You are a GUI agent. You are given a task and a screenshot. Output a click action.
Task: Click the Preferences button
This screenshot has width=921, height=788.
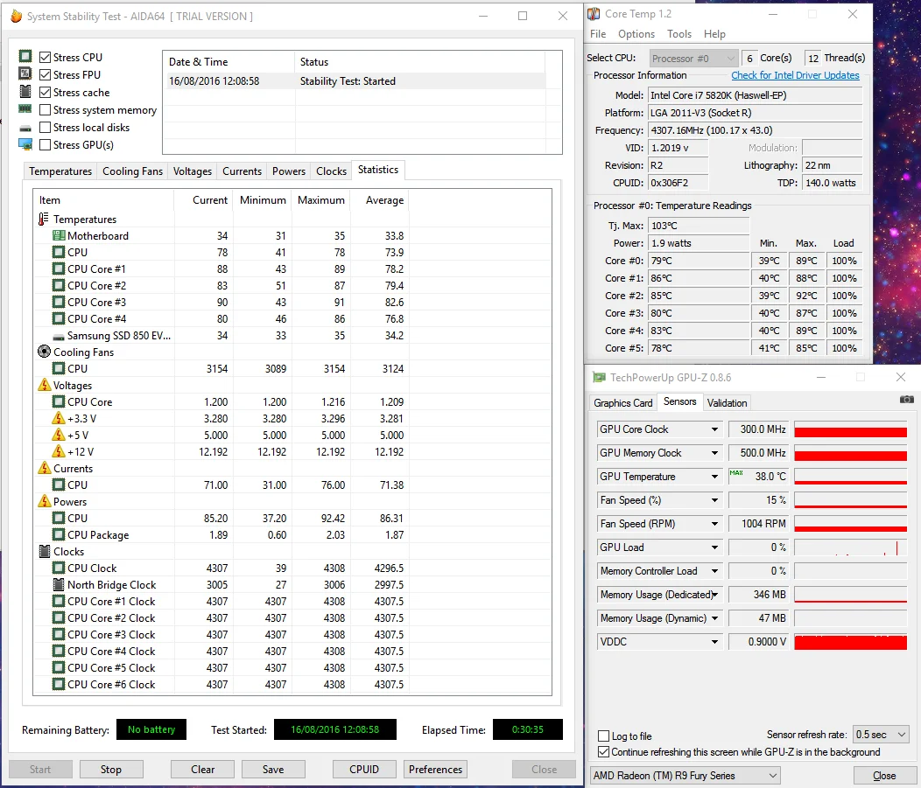[435, 770]
